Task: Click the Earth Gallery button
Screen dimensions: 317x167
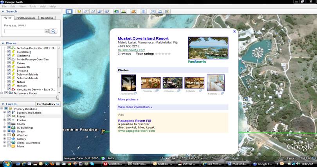Action: tap(48, 104)
